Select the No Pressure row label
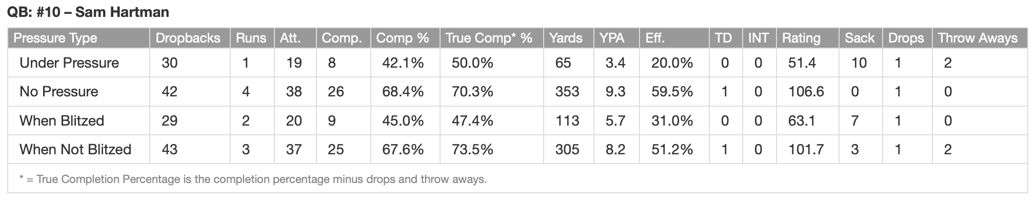1036x203 pixels. click(59, 92)
